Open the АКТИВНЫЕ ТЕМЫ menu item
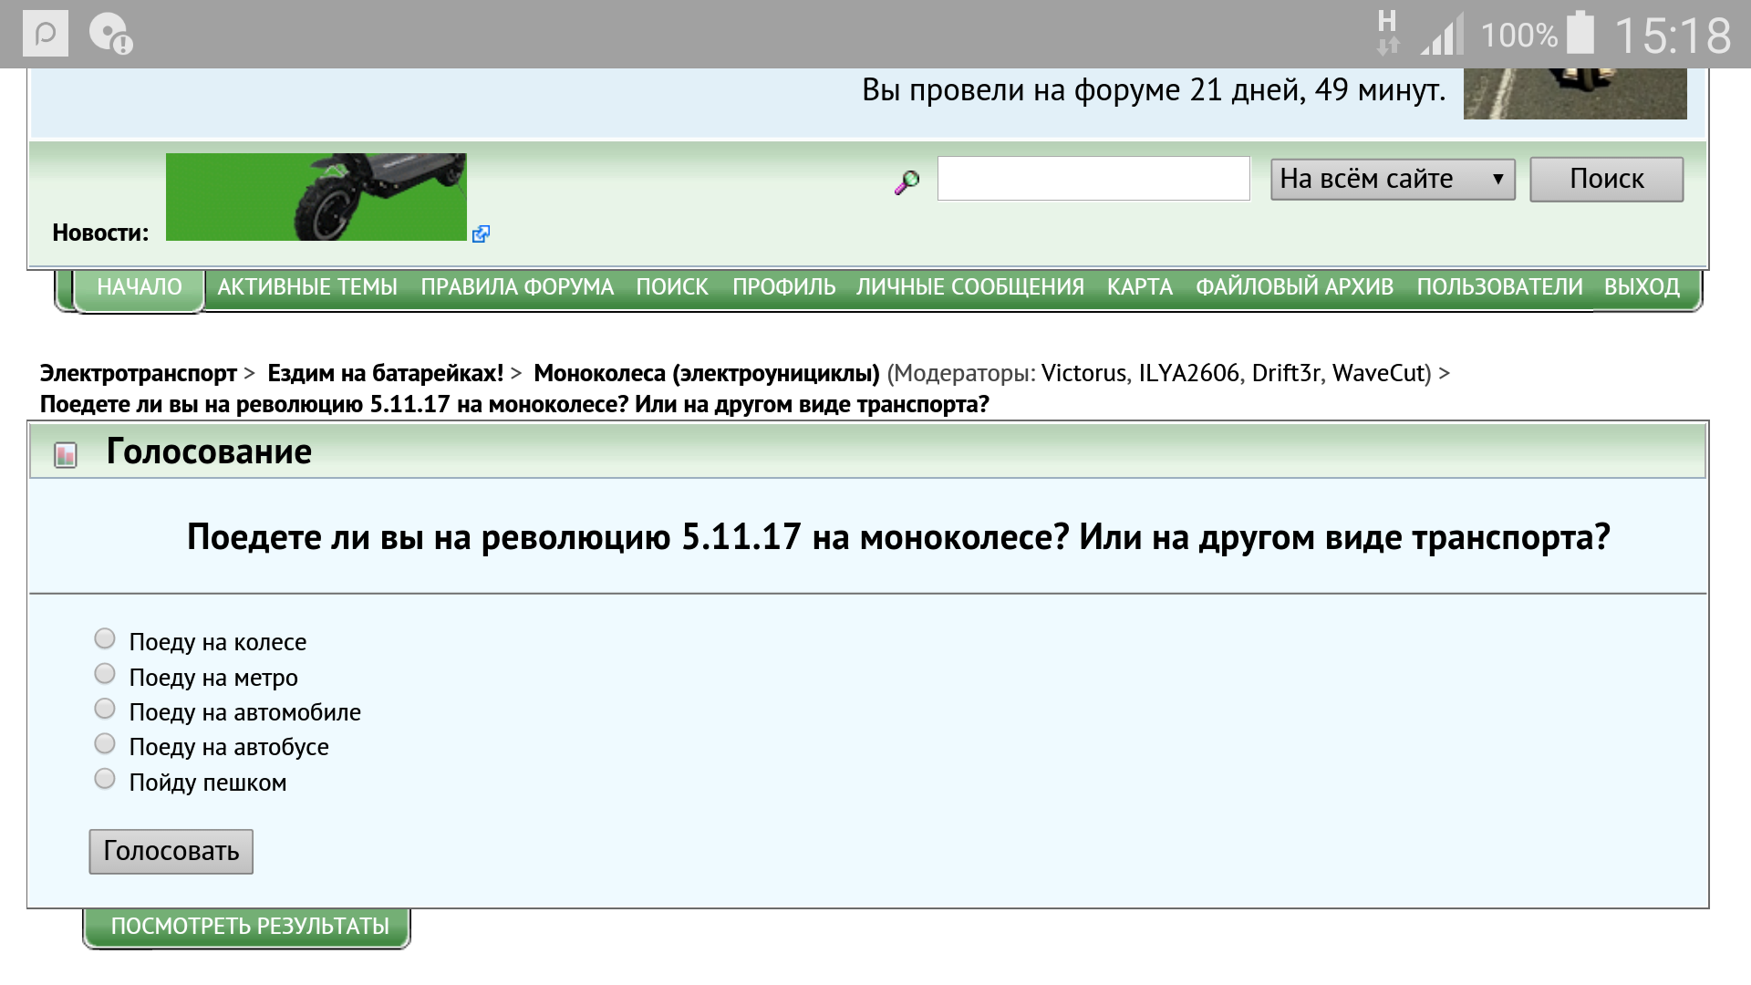The image size is (1751, 985). [307, 287]
